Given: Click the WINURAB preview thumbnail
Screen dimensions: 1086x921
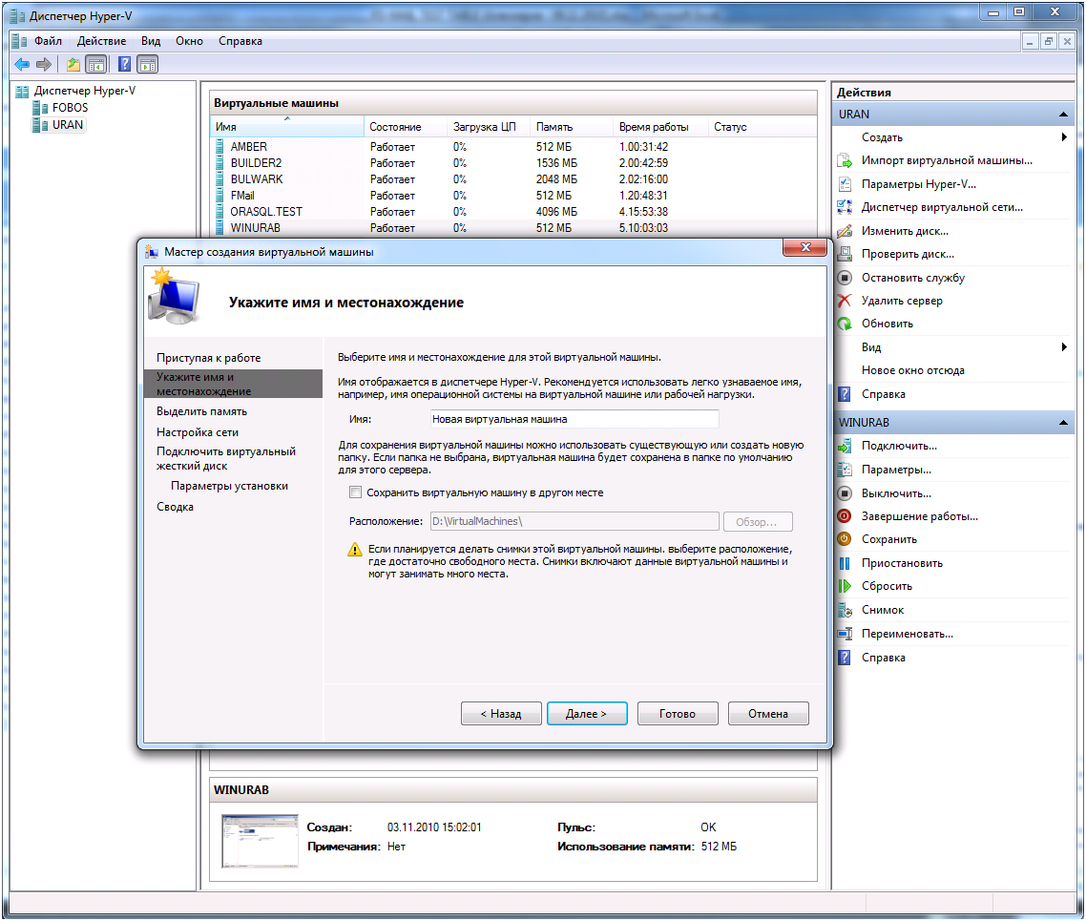Looking at the screenshot, I should 260,842.
